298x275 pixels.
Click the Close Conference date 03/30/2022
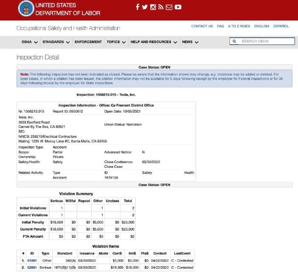point(151,162)
